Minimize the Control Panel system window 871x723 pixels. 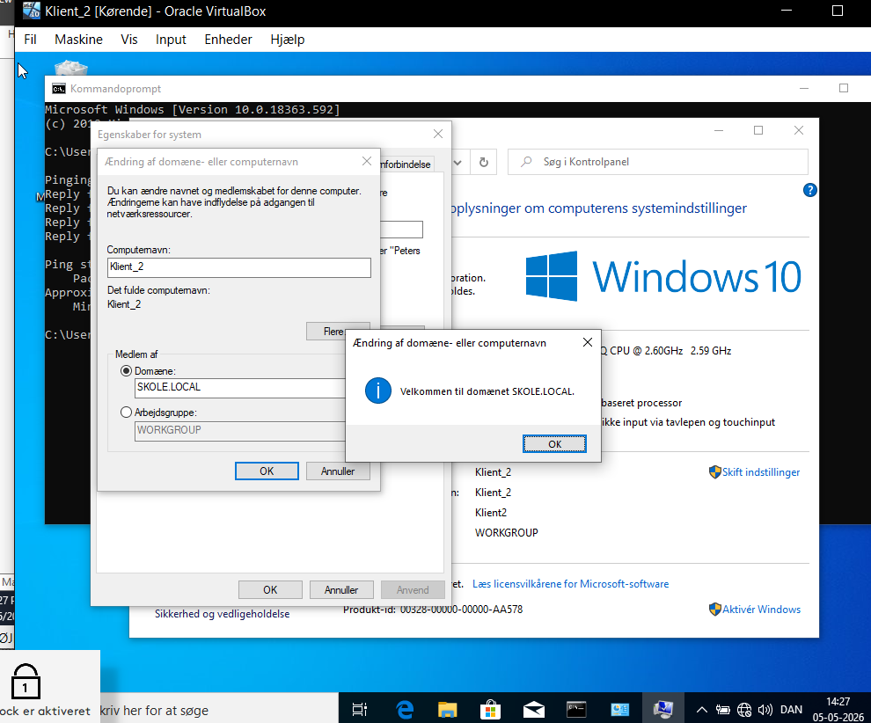(719, 130)
